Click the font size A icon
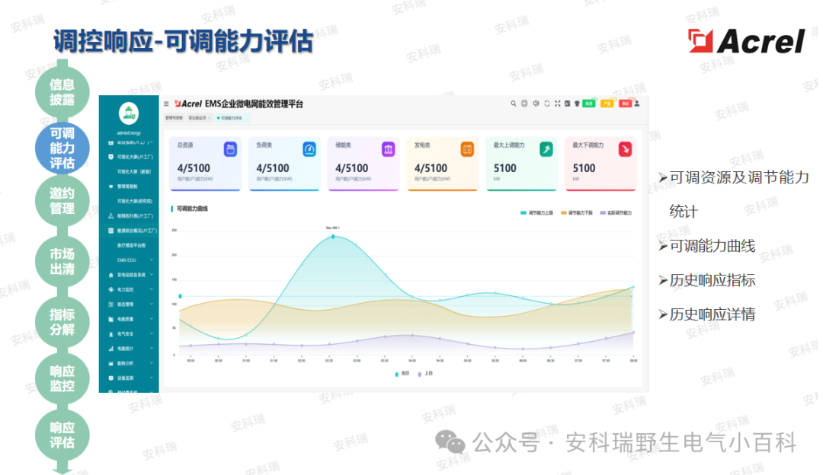Viewport: 823px width, 475px height. coord(568,104)
